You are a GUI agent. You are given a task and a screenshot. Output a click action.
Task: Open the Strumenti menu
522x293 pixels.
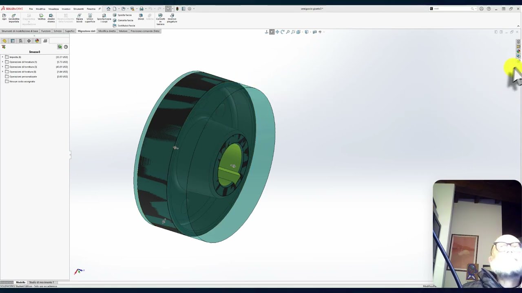(78, 9)
